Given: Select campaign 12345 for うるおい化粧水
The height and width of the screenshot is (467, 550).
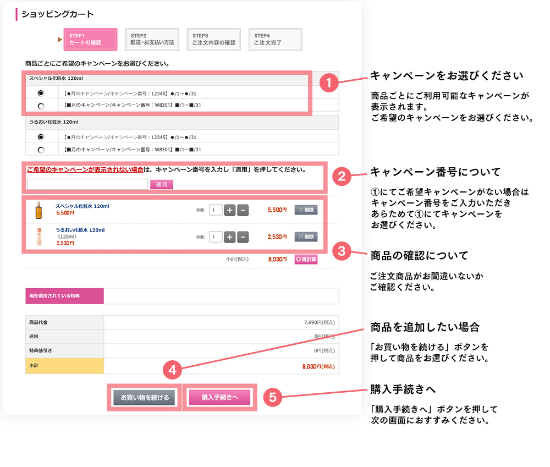Looking at the screenshot, I should [x=41, y=137].
